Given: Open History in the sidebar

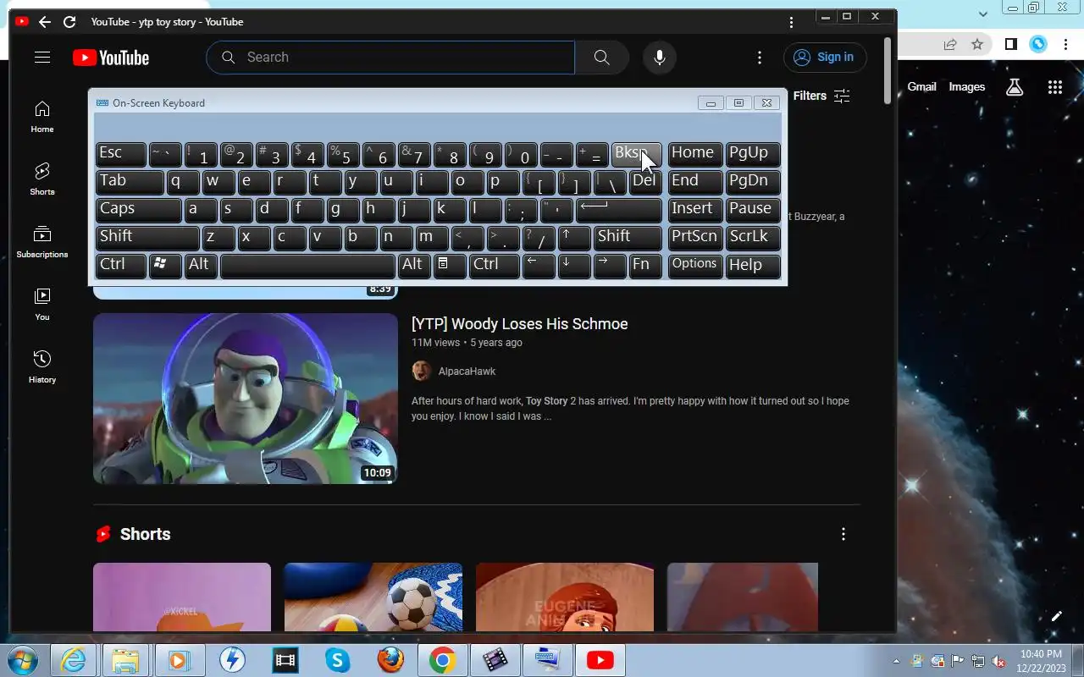Looking at the screenshot, I should 42,367.
